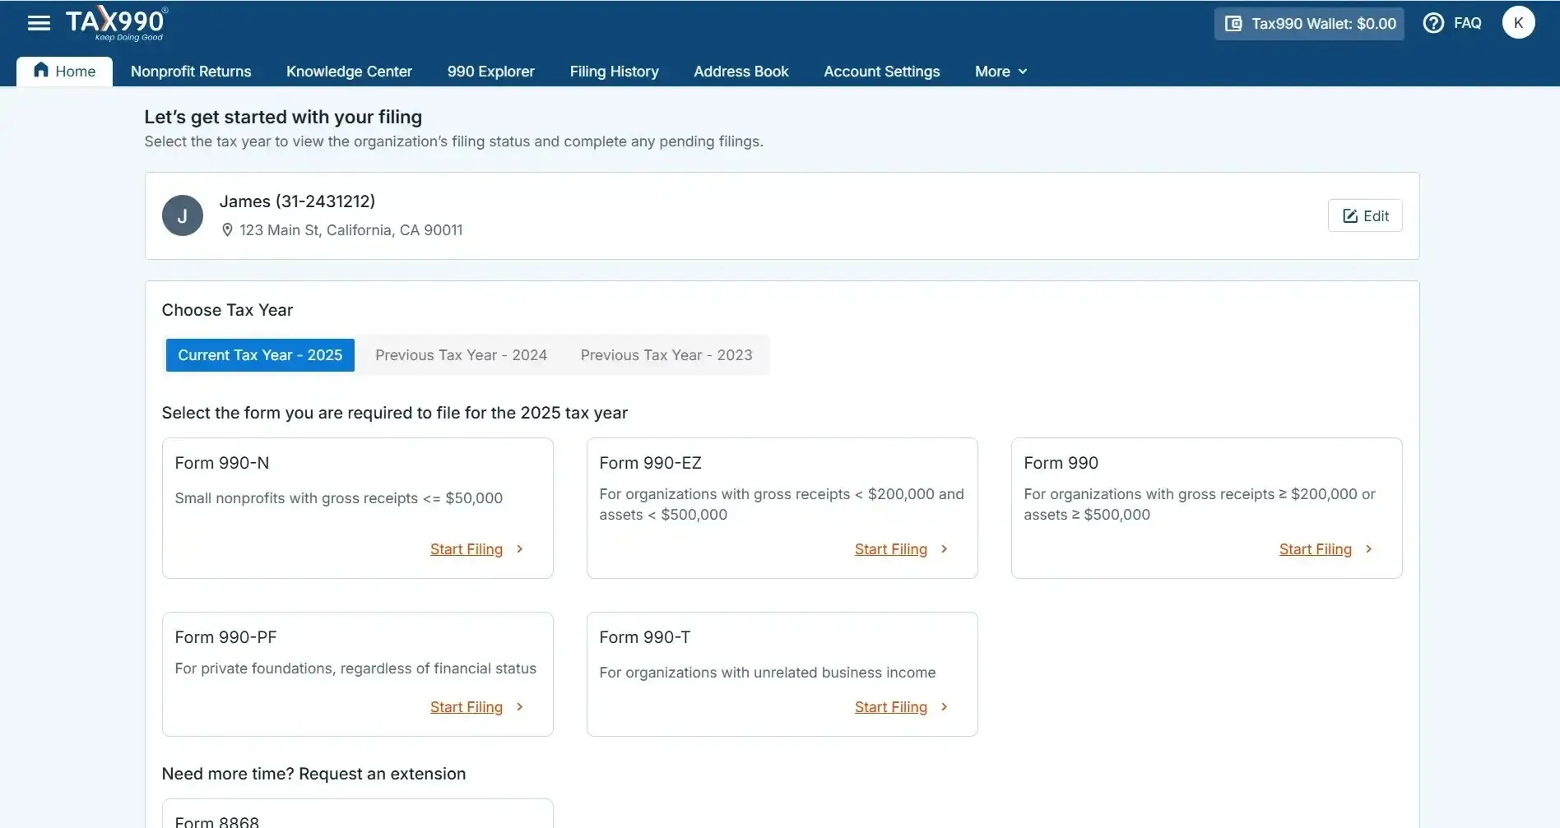The image size is (1560, 828).
Task: Open the hamburger navigation menu
Action: (x=38, y=22)
